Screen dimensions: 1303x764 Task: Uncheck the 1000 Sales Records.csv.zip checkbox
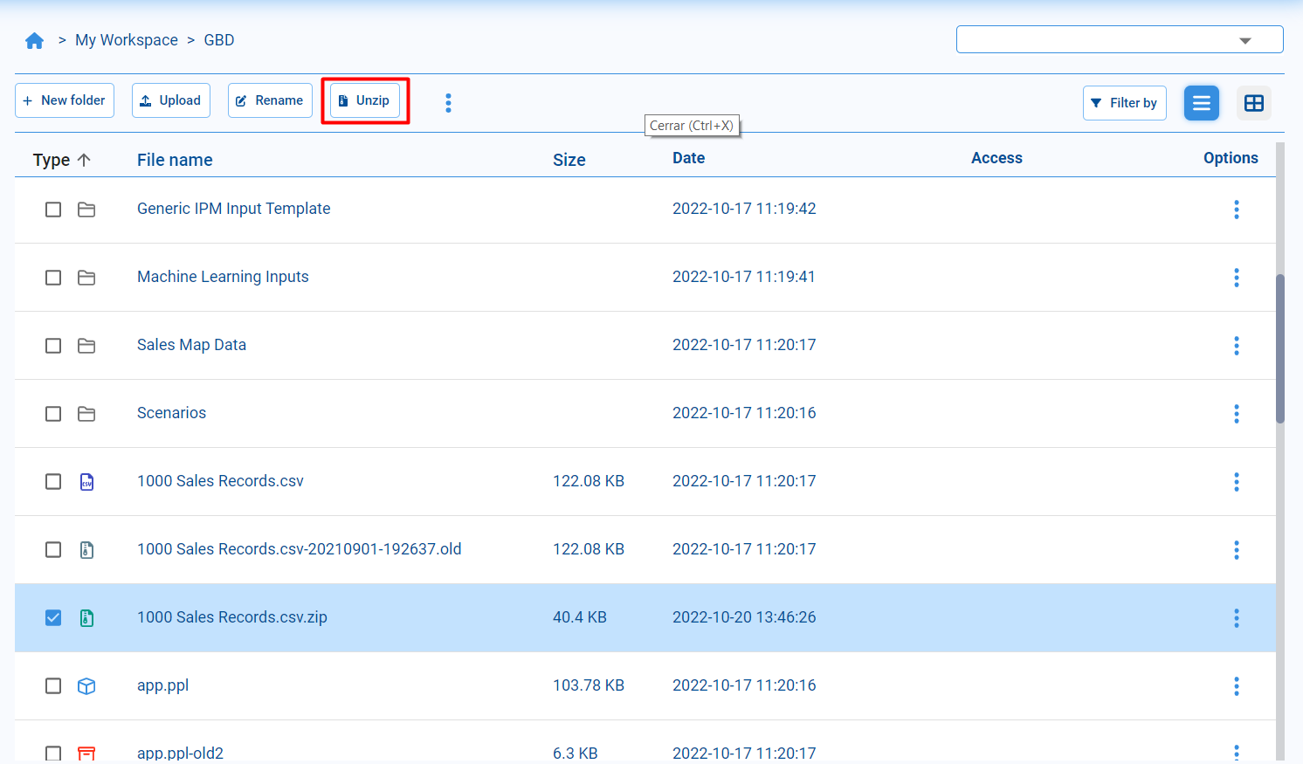coord(53,618)
